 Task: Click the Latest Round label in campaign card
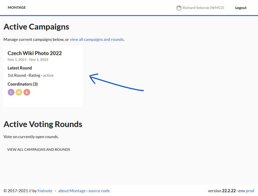click(20, 68)
